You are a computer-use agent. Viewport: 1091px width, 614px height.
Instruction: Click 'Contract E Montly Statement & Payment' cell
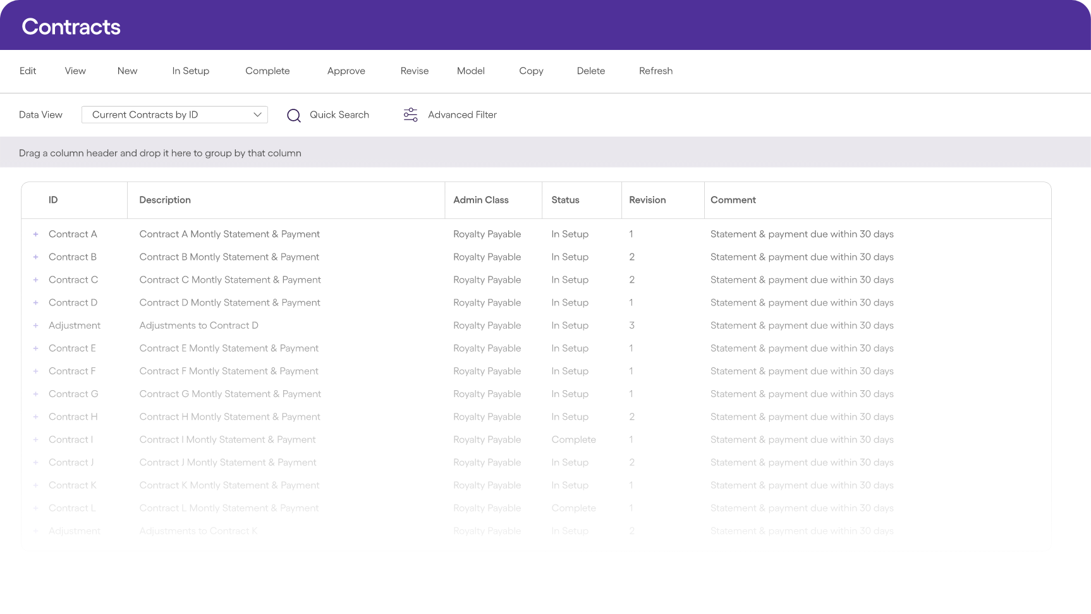[229, 348]
